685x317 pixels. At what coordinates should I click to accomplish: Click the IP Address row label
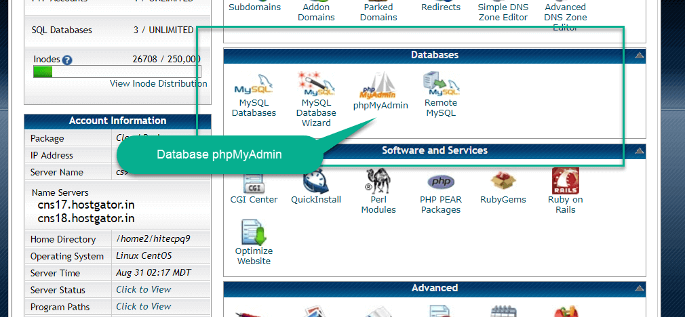(52, 155)
